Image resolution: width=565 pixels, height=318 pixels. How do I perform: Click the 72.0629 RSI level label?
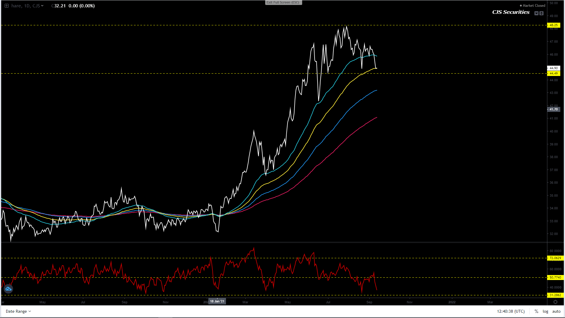click(555, 258)
